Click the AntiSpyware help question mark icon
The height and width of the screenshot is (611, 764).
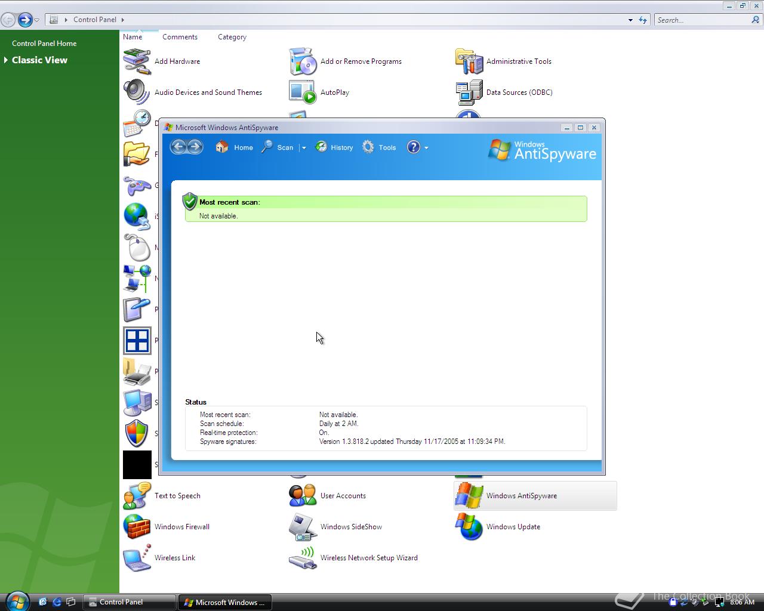click(x=414, y=147)
